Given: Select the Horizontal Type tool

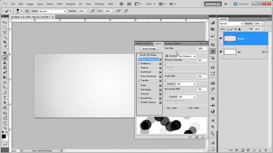Looking at the screenshot, I should (x=5, y=98).
